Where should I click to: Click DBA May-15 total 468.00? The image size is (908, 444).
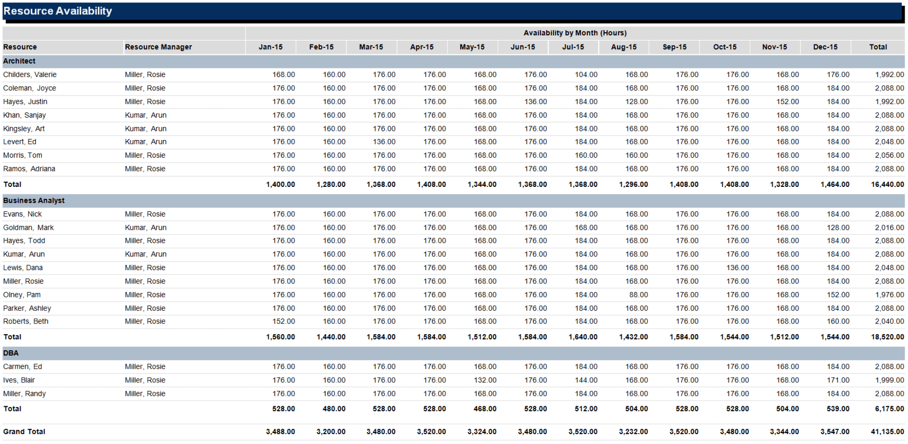485,409
